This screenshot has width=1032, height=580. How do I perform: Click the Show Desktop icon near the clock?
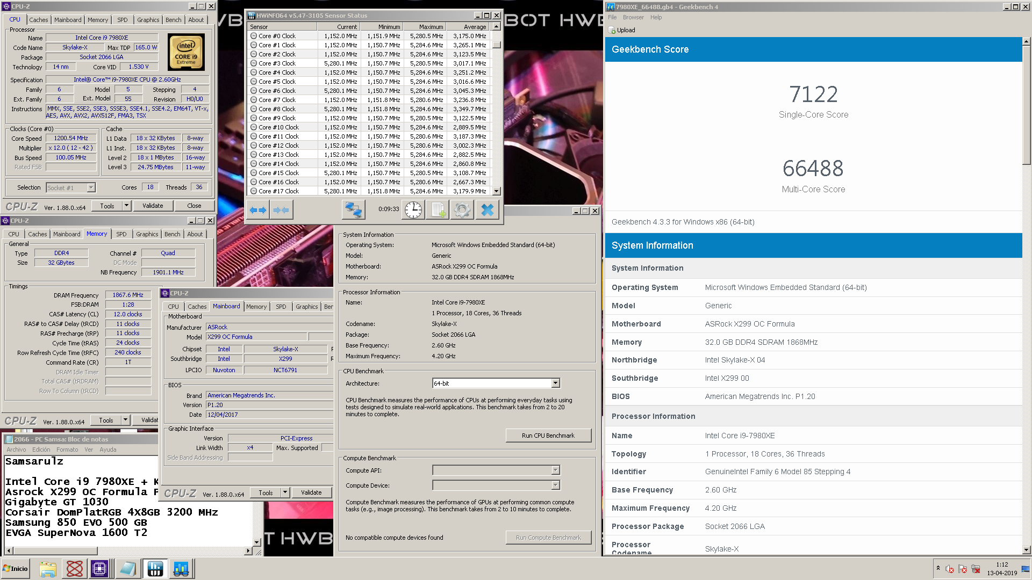click(1025, 569)
